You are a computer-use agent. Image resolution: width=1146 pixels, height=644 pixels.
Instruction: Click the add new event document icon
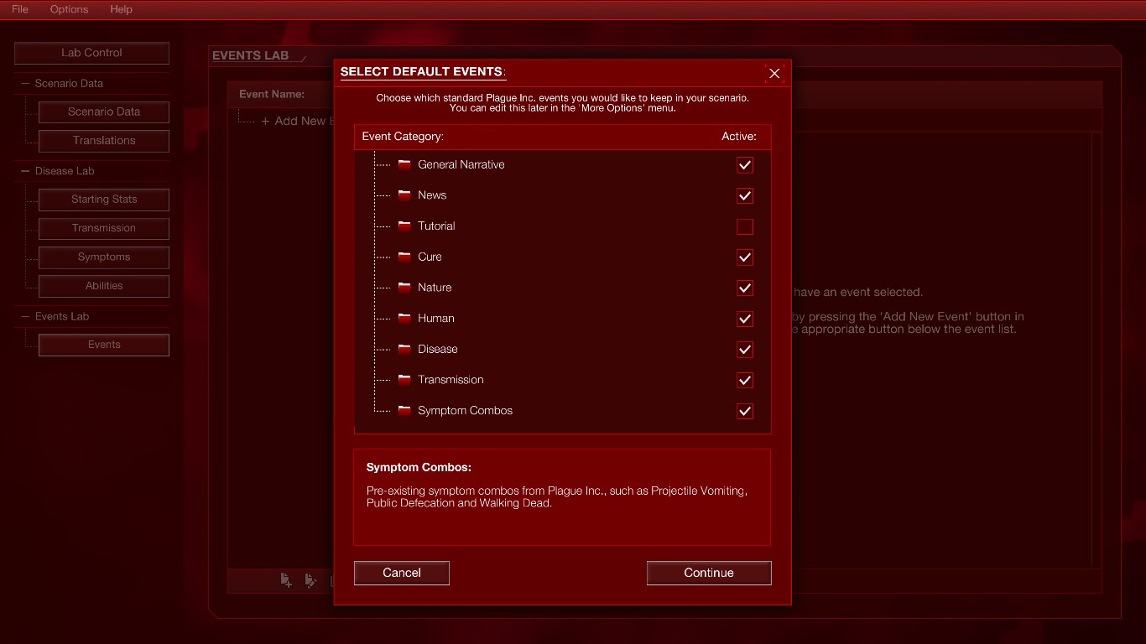click(286, 580)
